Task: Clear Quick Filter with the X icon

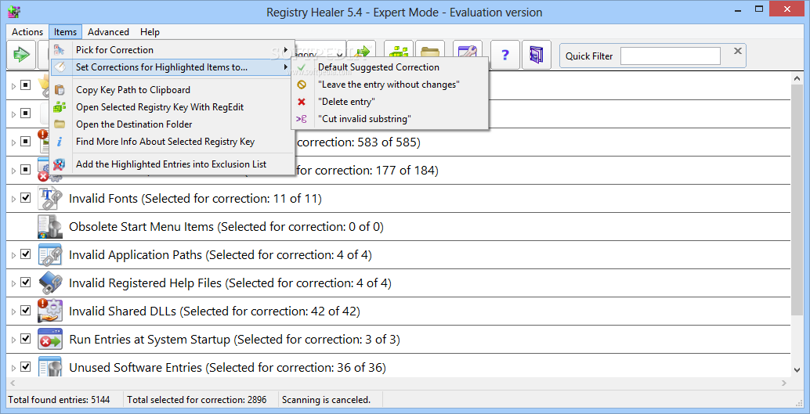Action: pos(738,51)
